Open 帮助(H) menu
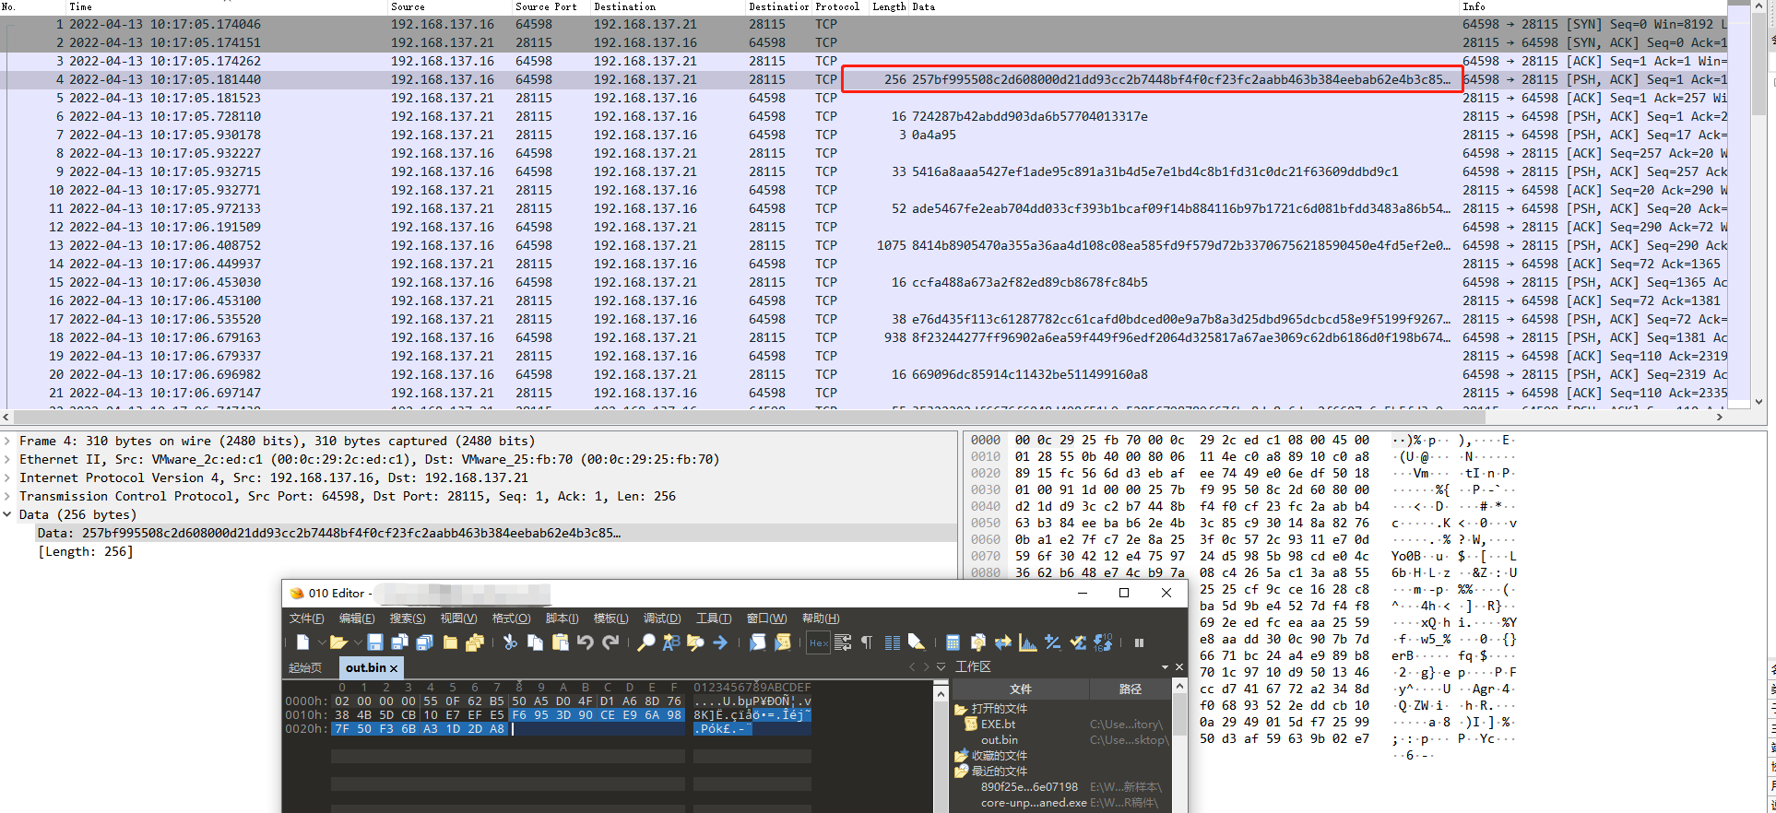Screen dimensions: 1776x813 click(x=821, y=619)
